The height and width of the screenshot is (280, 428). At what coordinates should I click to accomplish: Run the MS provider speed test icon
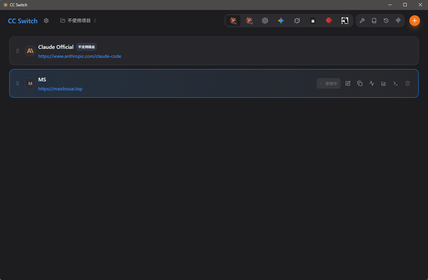click(372, 83)
